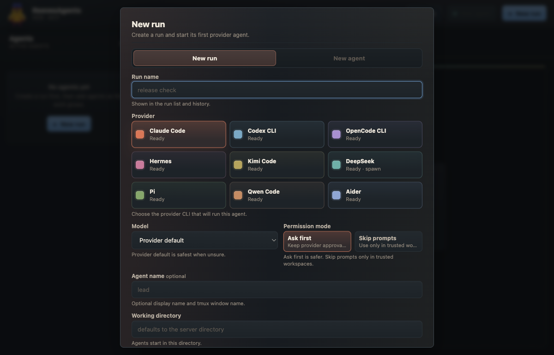Click the blue Codex CLI icon
This screenshot has width=554, height=355.
238,134
